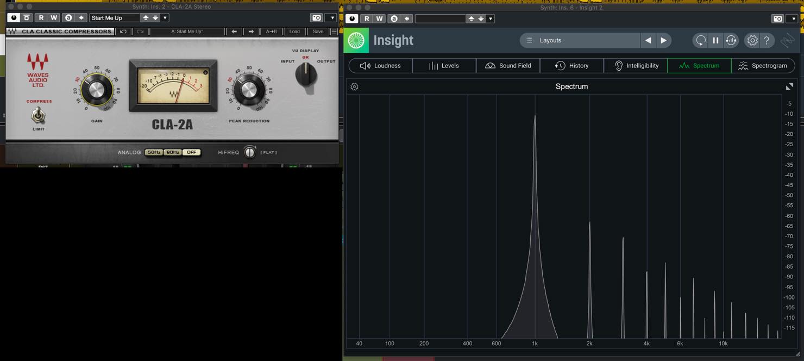Toggle A/B setting comparison in CLA-2A header
The width and height of the screenshot is (804, 361).
pyautogui.click(x=68, y=18)
